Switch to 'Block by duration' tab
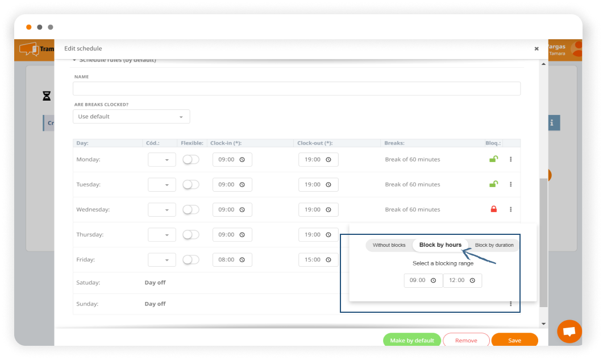Screen dimensions: 603x360 [494, 245]
